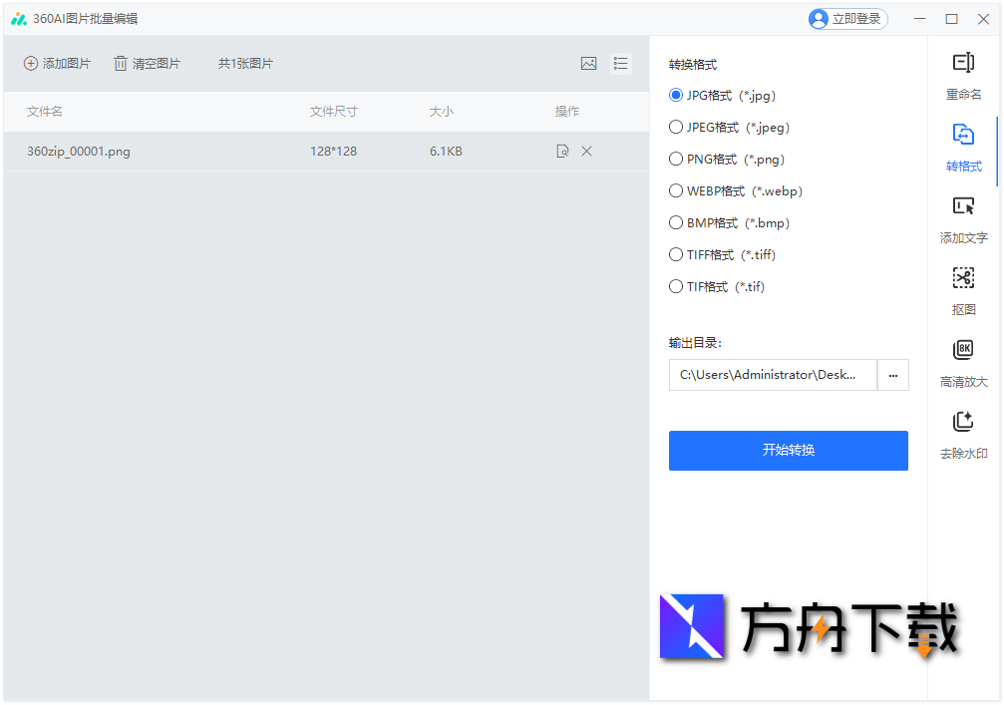Switch to list view mode

tap(621, 63)
